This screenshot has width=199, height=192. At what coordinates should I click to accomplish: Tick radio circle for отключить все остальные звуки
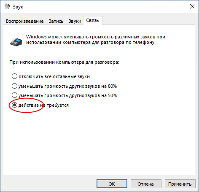pyautogui.click(x=14, y=76)
